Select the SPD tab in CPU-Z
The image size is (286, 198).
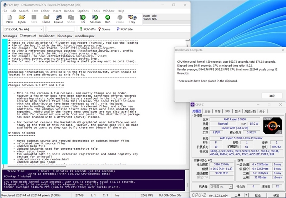(x=227, y=111)
